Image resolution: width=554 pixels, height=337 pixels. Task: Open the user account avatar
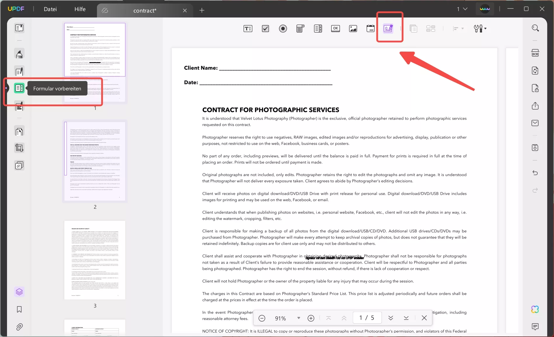485,9
